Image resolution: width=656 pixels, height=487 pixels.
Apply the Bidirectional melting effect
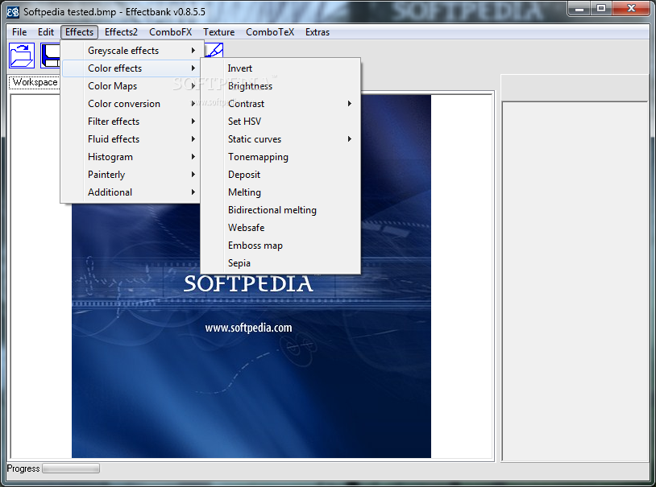tap(280, 210)
